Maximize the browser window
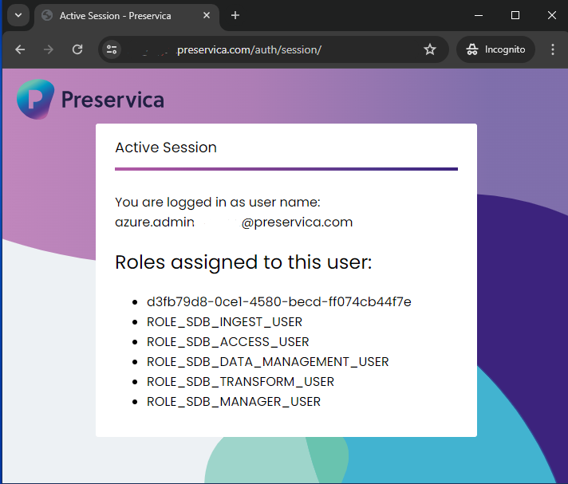Viewport: 568px width, 484px height. [x=515, y=15]
